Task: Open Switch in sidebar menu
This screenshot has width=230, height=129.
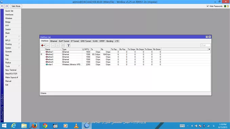Action: click(x=8, y=29)
